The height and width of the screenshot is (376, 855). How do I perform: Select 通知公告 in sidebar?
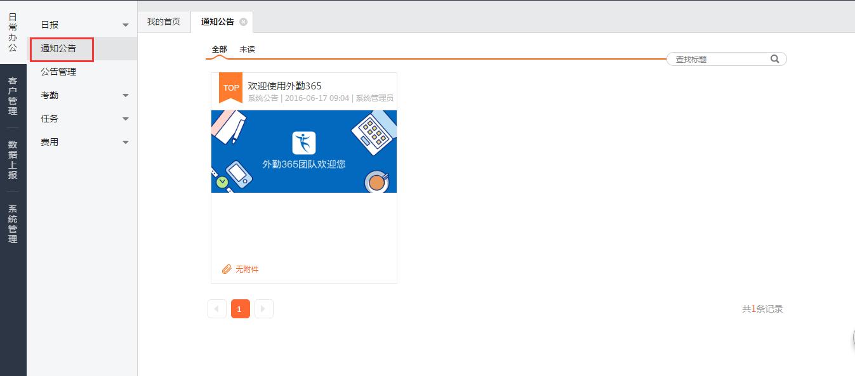(x=58, y=48)
